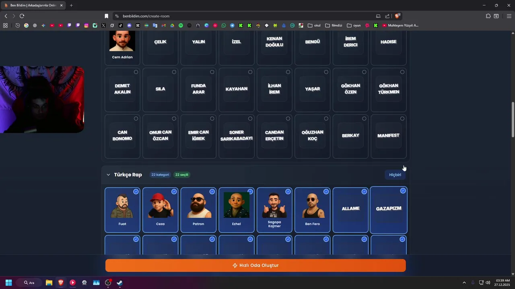Tick the DEMET AKALIN card checkbox
Screen dimensions: 515x289
[136, 72]
